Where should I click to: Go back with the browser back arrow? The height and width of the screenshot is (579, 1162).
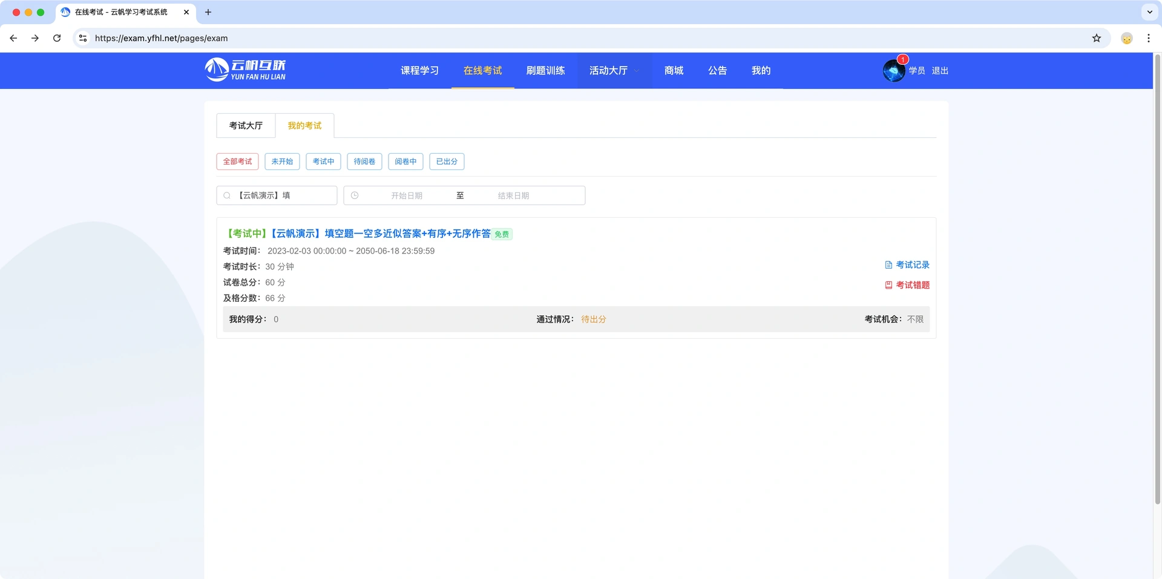click(x=13, y=38)
